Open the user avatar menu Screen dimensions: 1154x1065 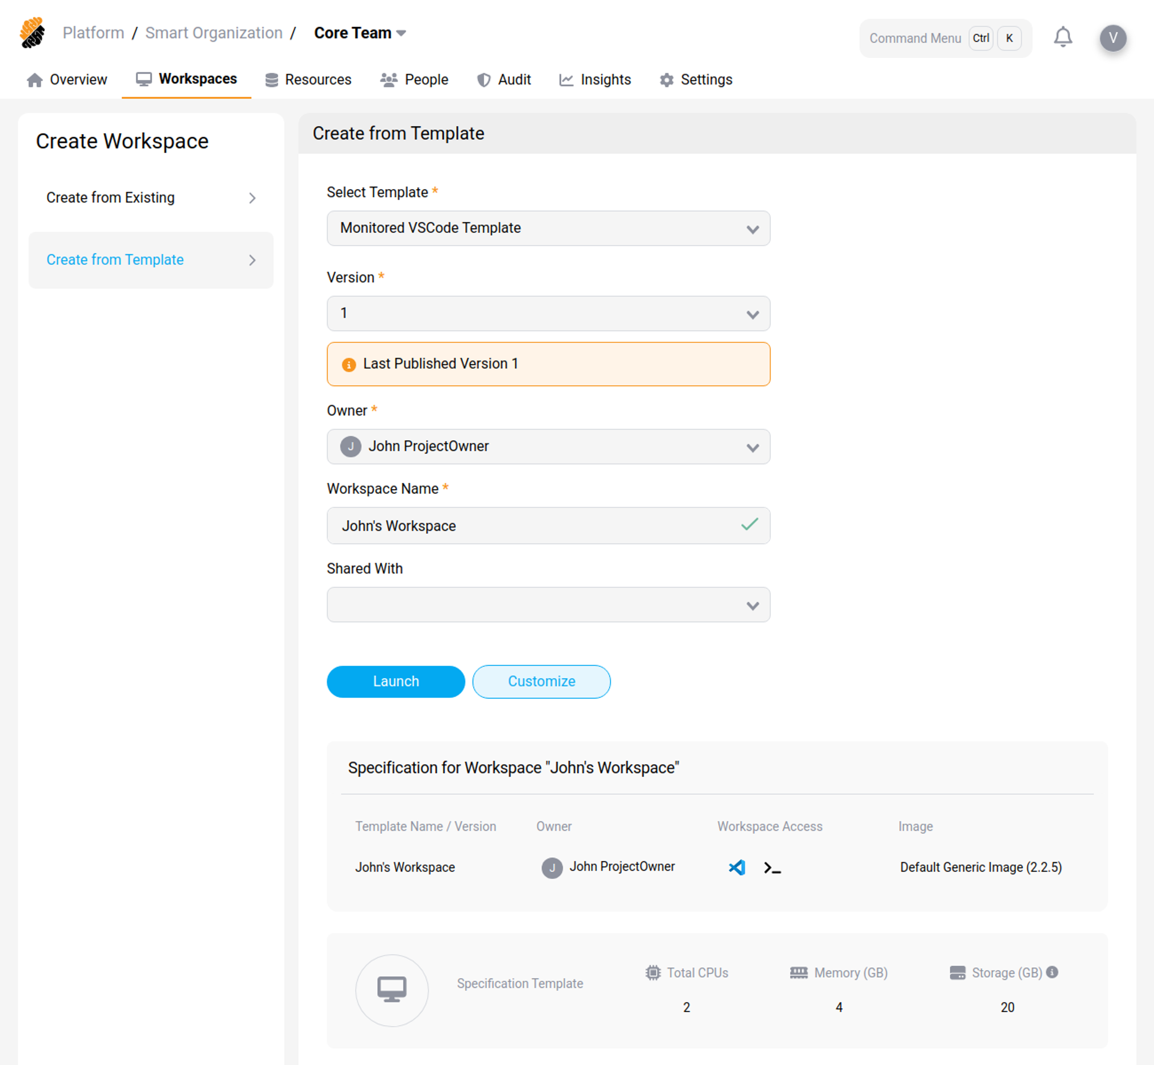(x=1113, y=38)
